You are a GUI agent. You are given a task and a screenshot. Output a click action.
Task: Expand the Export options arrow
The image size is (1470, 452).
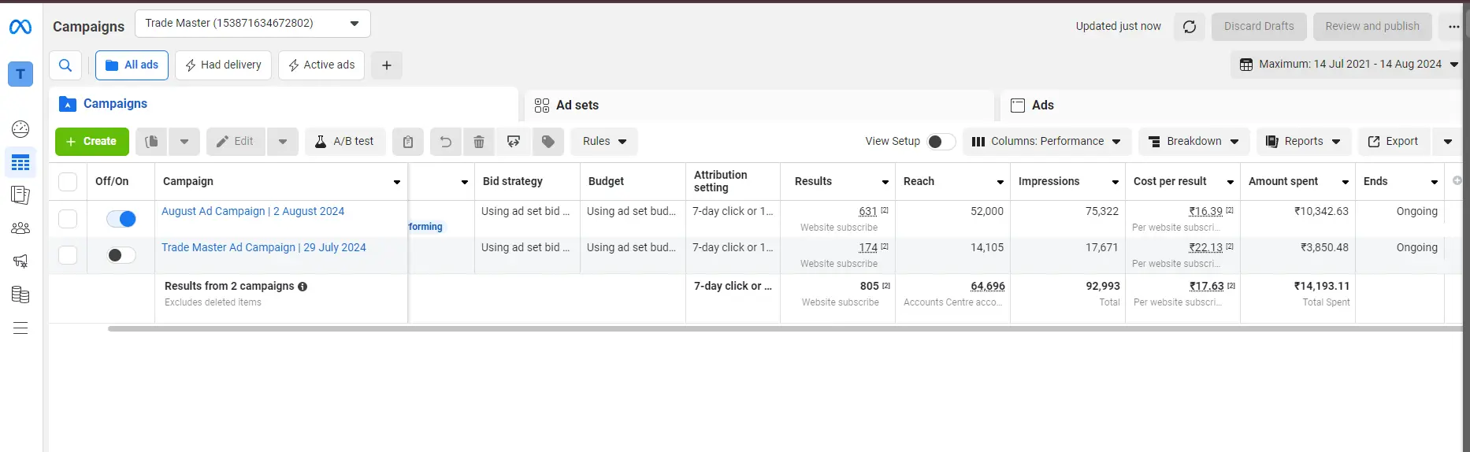pyautogui.click(x=1447, y=142)
